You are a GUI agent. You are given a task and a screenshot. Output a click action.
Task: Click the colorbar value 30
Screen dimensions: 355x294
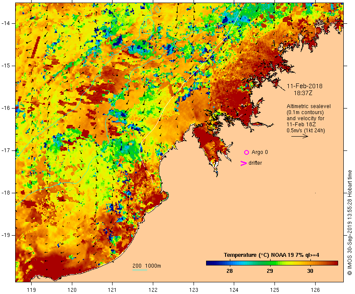[310, 271]
